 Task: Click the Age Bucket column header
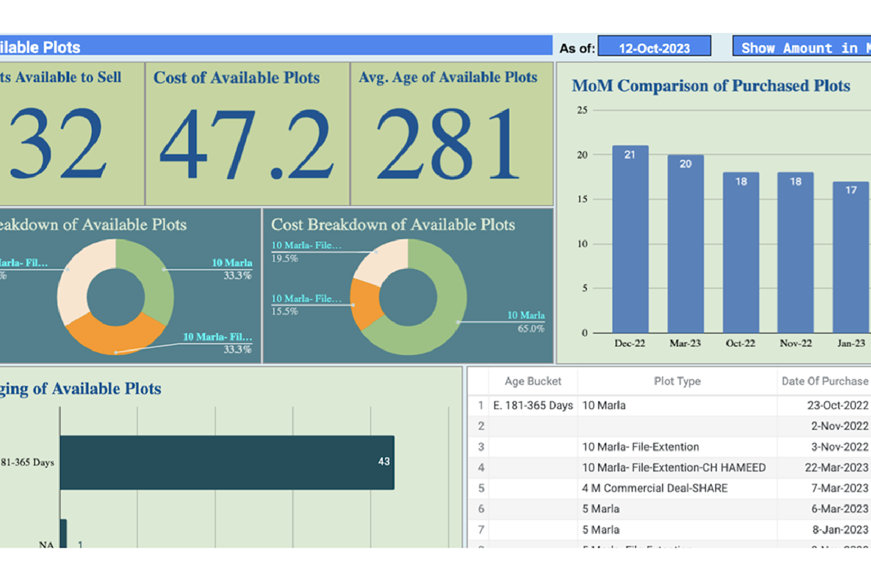click(x=532, y=381)
